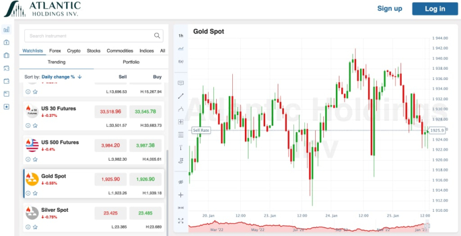Toggle the hide drawings eye icon

click(x=181, y=182)
